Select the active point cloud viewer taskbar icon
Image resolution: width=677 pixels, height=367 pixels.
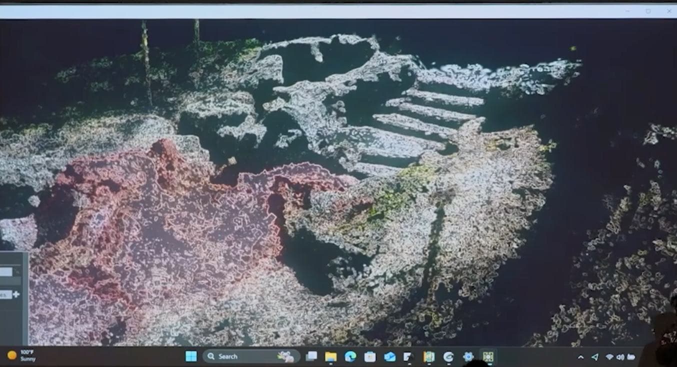(487, 356)
